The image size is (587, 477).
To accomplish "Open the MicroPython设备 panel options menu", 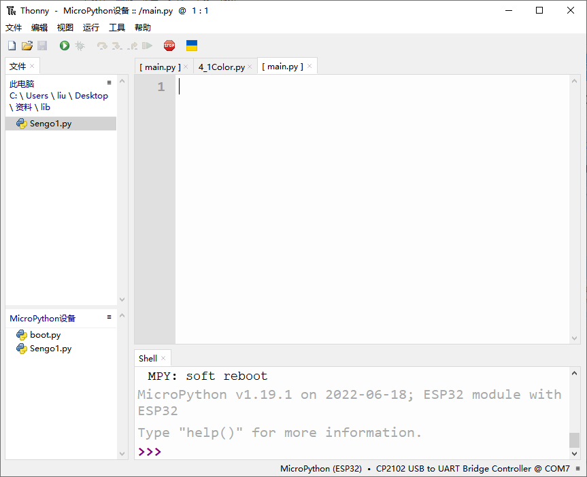I will click(x=110, y=317).
